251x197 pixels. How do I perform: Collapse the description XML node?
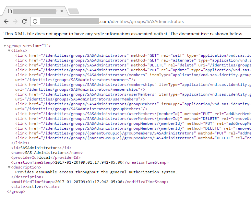coord(9,167)
